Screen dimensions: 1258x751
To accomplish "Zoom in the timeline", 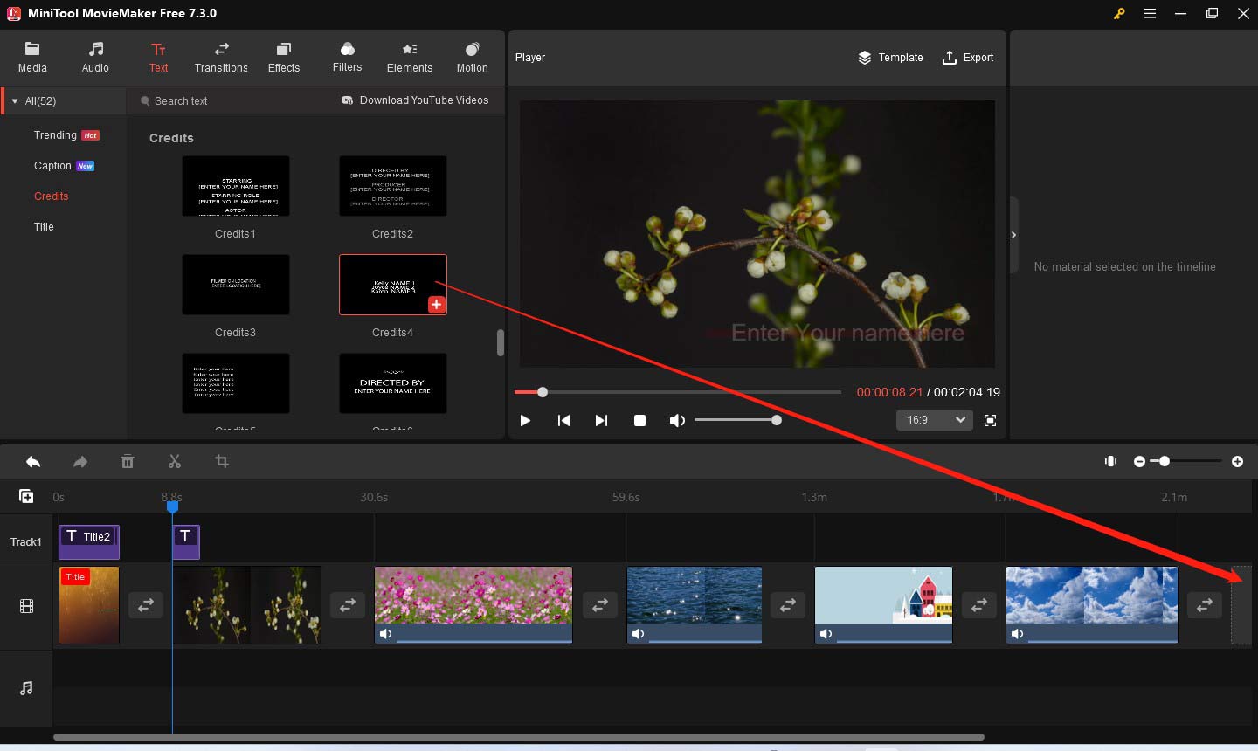I will [x=1237, y=461].
